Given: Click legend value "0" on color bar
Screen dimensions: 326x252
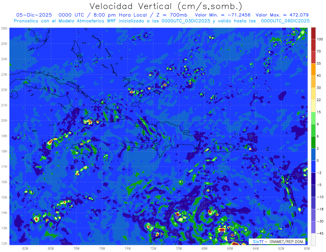Looking at the screenshot, I should pos(318,160).
